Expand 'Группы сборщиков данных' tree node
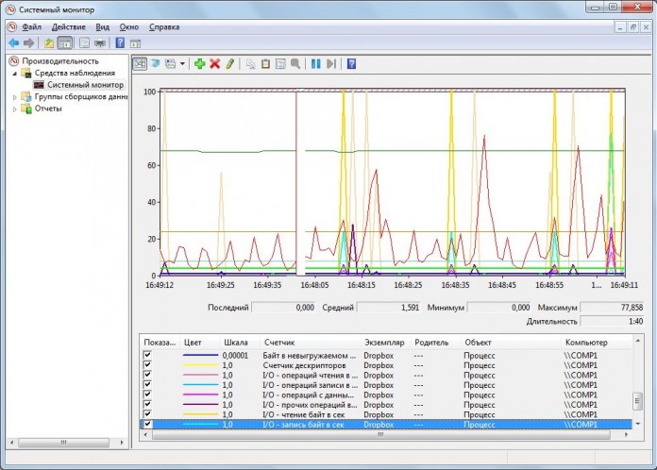 click(14, 96)
